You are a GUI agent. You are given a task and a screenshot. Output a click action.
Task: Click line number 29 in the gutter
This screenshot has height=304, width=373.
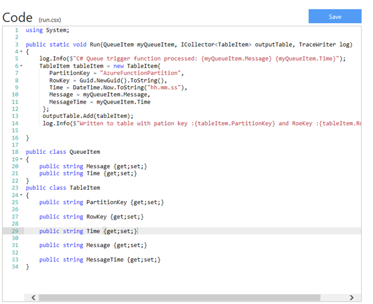(x=14, y=231)
